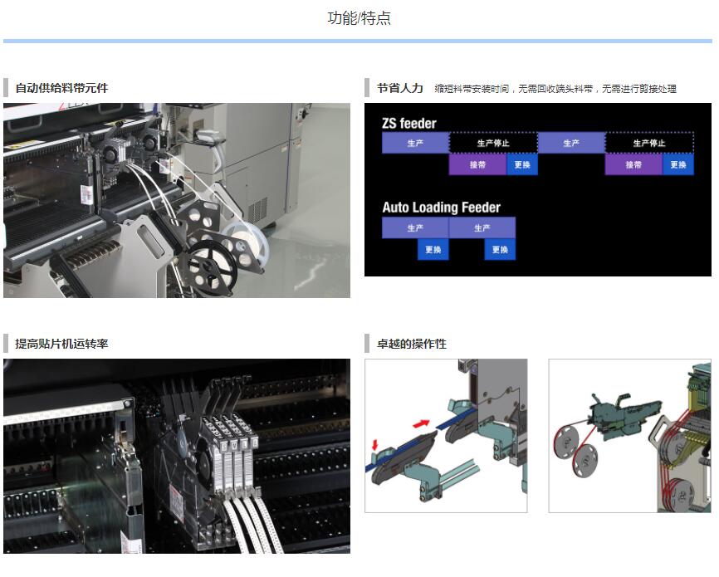Image resolution: width=719 pixels, height=577 pixels.
Task: Click the 卓越的操作性 section title
Action: click(411, 344)
